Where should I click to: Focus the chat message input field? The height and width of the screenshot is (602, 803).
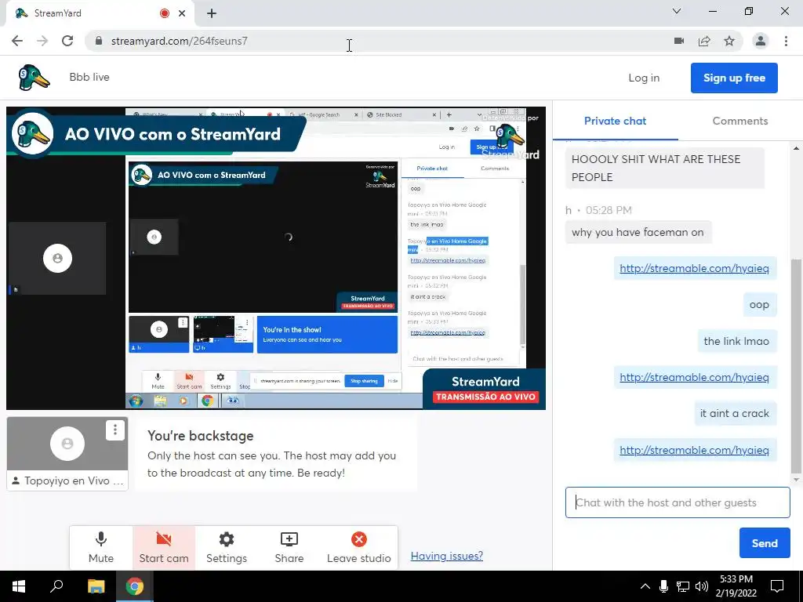click(x=678, y=502)
